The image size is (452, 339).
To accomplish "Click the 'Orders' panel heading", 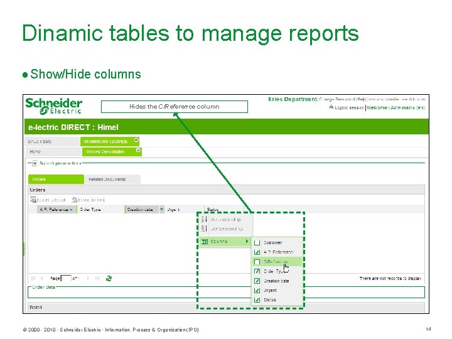I will (38, 190).
